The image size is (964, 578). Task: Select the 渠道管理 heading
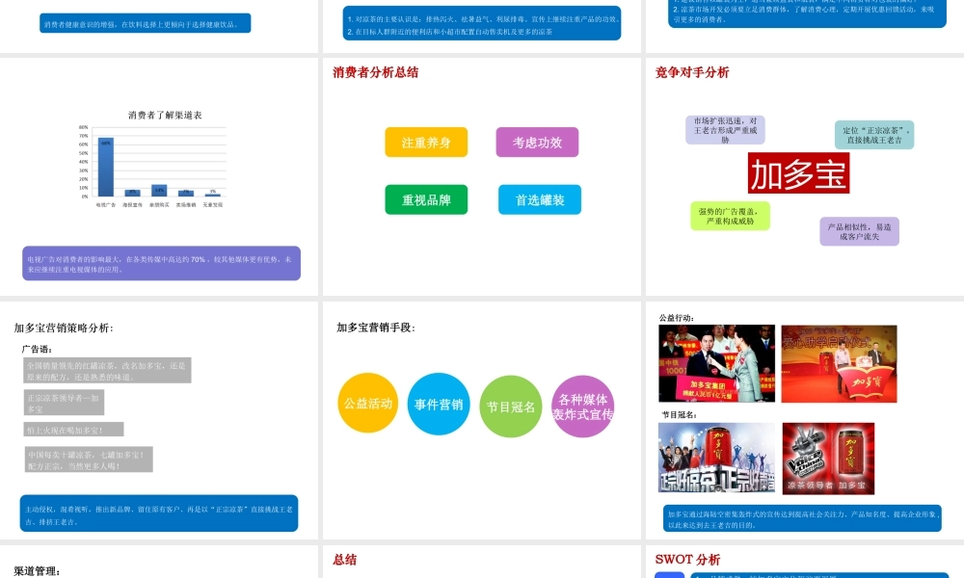(x=37, y=571)
